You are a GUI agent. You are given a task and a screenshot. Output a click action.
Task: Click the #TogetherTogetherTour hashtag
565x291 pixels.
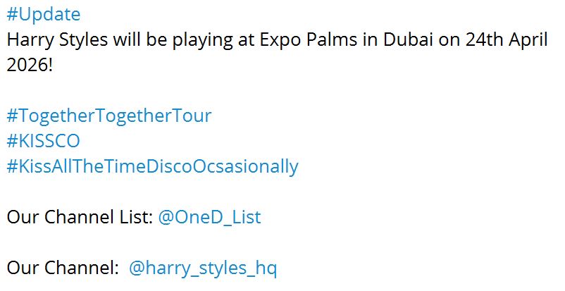pos(109,116)
